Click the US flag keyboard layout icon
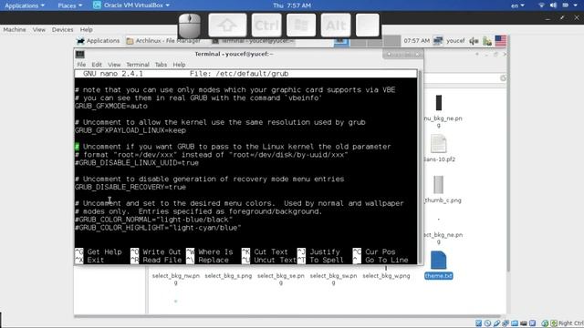The image size is (584, 328). (x=501, y=41)
